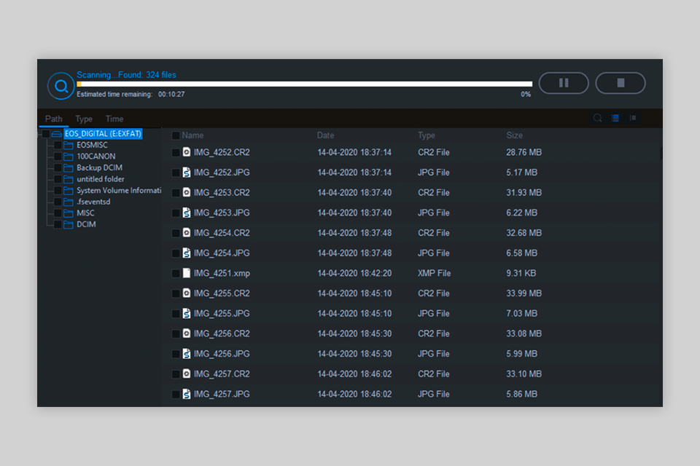
Task: Click the IMG_4253.CR2 file icon
Action: point(187,192)
